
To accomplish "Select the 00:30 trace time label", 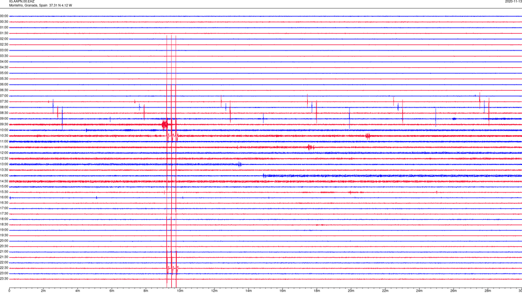I will (4, 22).
